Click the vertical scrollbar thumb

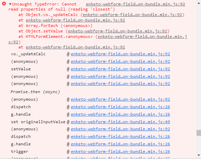199,133
